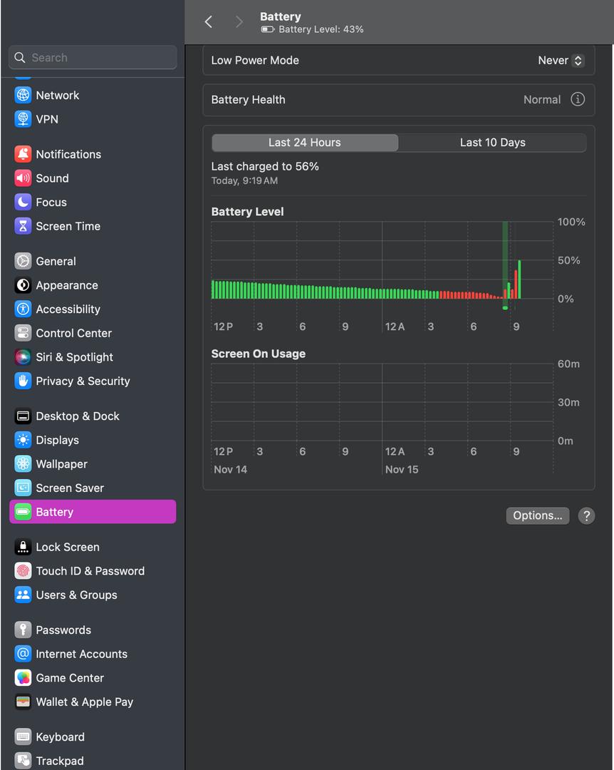Screen dimensions: 614x770
Task: Click the question mark help button
Action: click(586, 515)
